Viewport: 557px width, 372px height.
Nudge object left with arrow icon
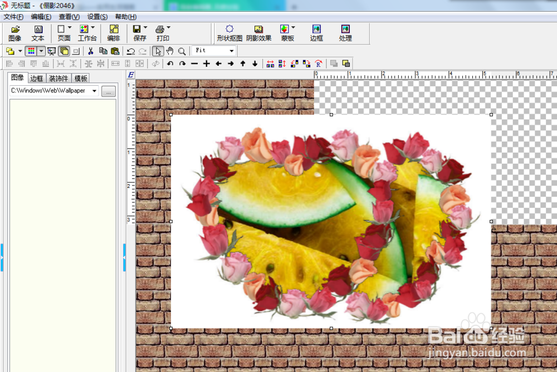point(218,63)
